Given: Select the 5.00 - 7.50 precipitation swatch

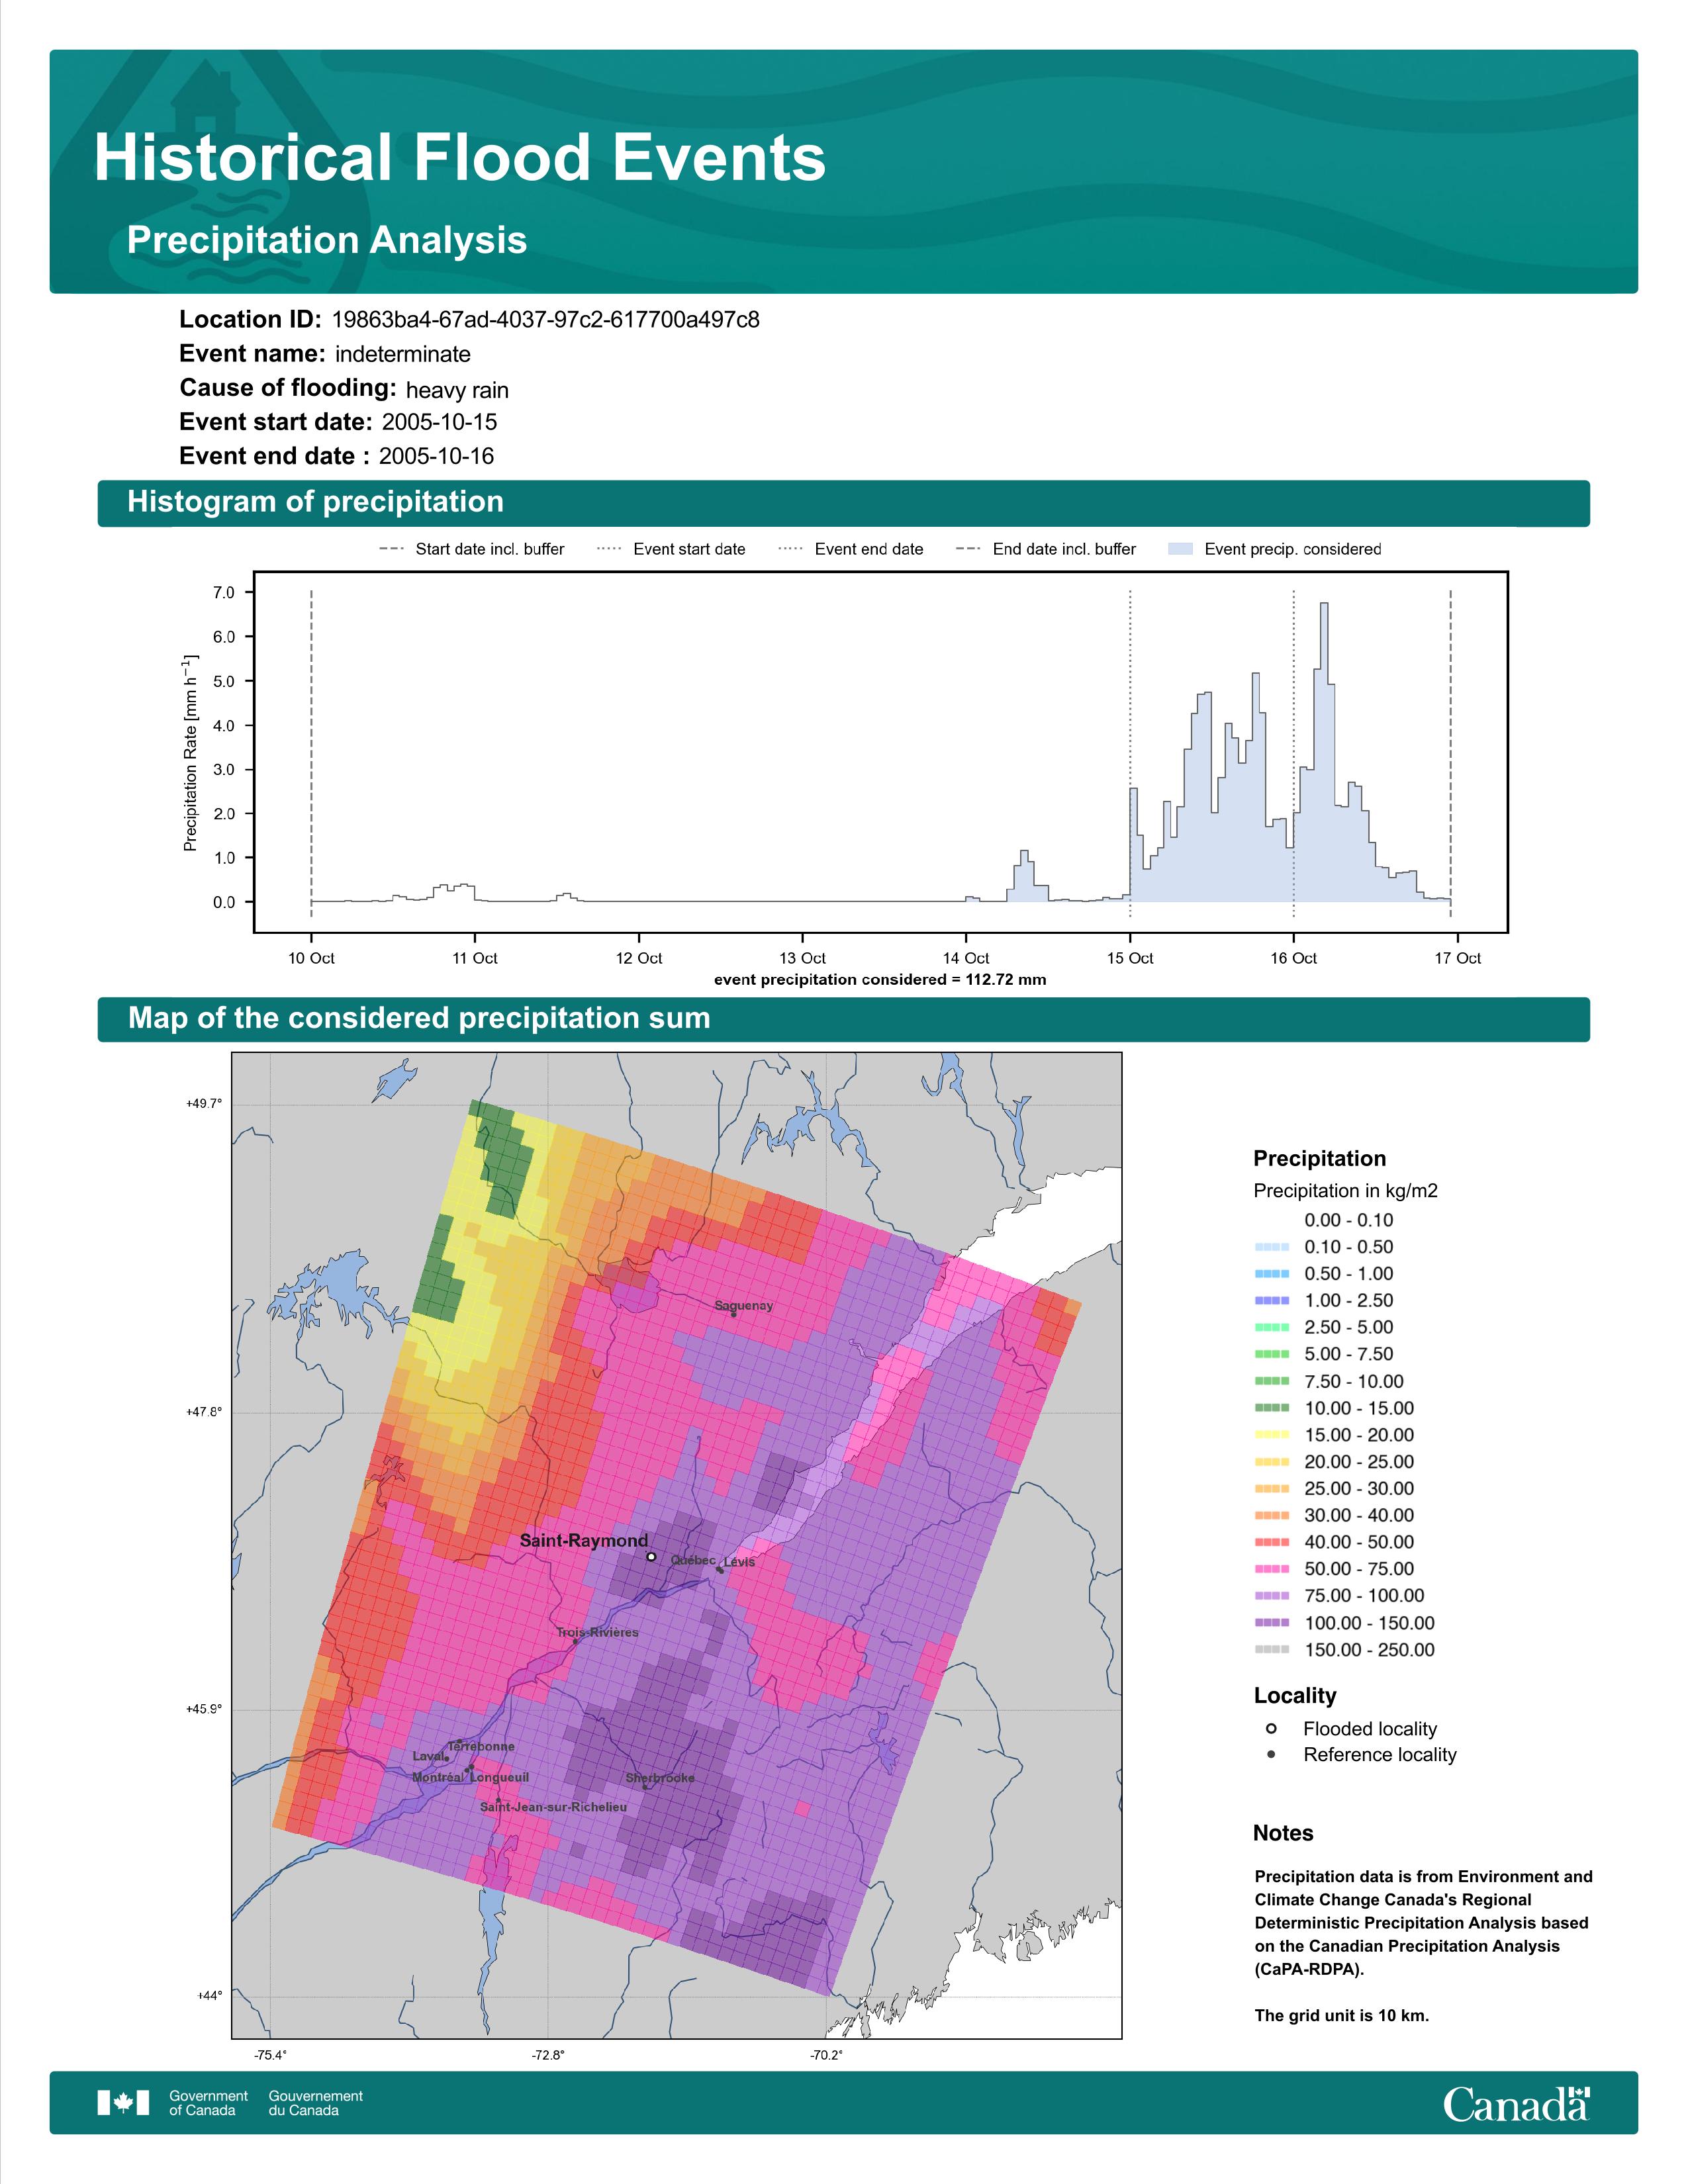Looking at the screenshot, I should click(1271, 1354).
